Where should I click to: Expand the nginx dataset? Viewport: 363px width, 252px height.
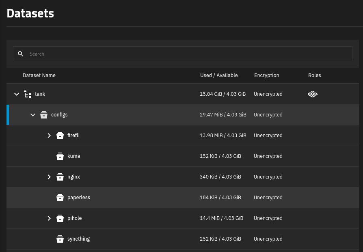pyautogui.click(x=49, y=177)
